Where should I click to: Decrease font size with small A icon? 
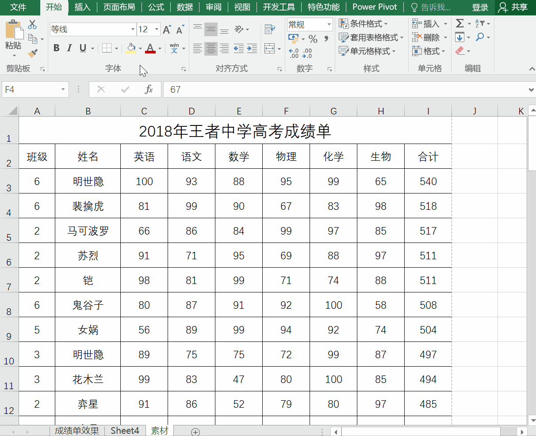tap(180, 30)
